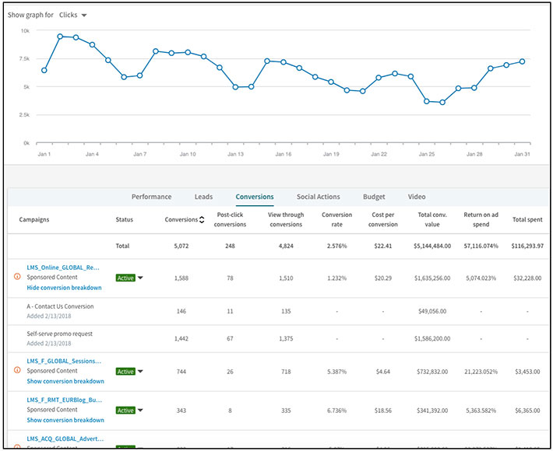
Task: Show conversion breakdown for LMS_F_GLOBAL_Sessions
Action: point(65,382)
